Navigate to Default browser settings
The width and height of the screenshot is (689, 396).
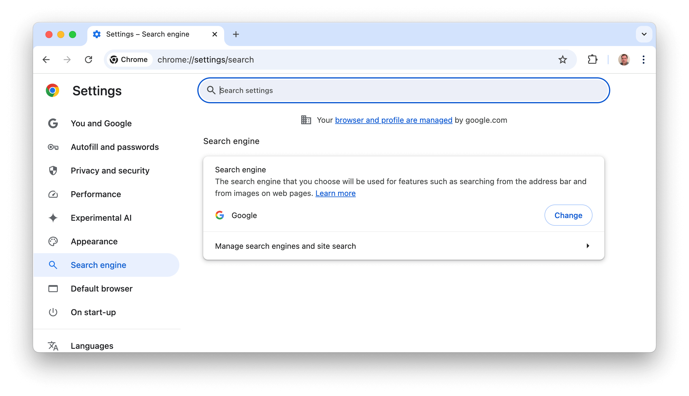(x=101, y=289)
